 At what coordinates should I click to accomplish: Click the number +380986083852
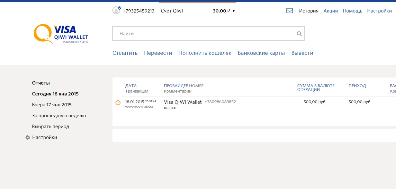point(220,102)
